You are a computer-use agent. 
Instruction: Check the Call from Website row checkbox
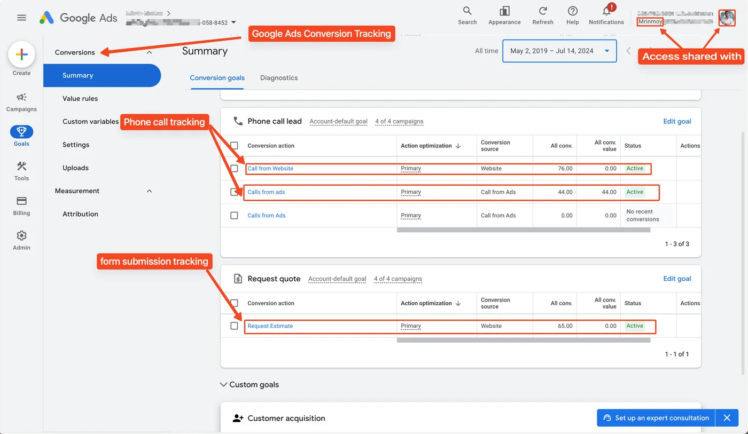(x=234, y=168)
